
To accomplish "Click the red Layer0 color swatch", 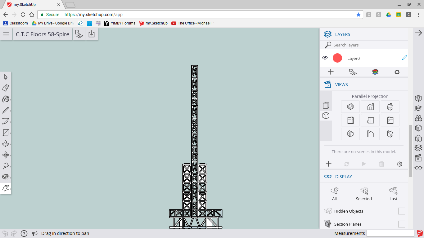I will tap(337, 58).
